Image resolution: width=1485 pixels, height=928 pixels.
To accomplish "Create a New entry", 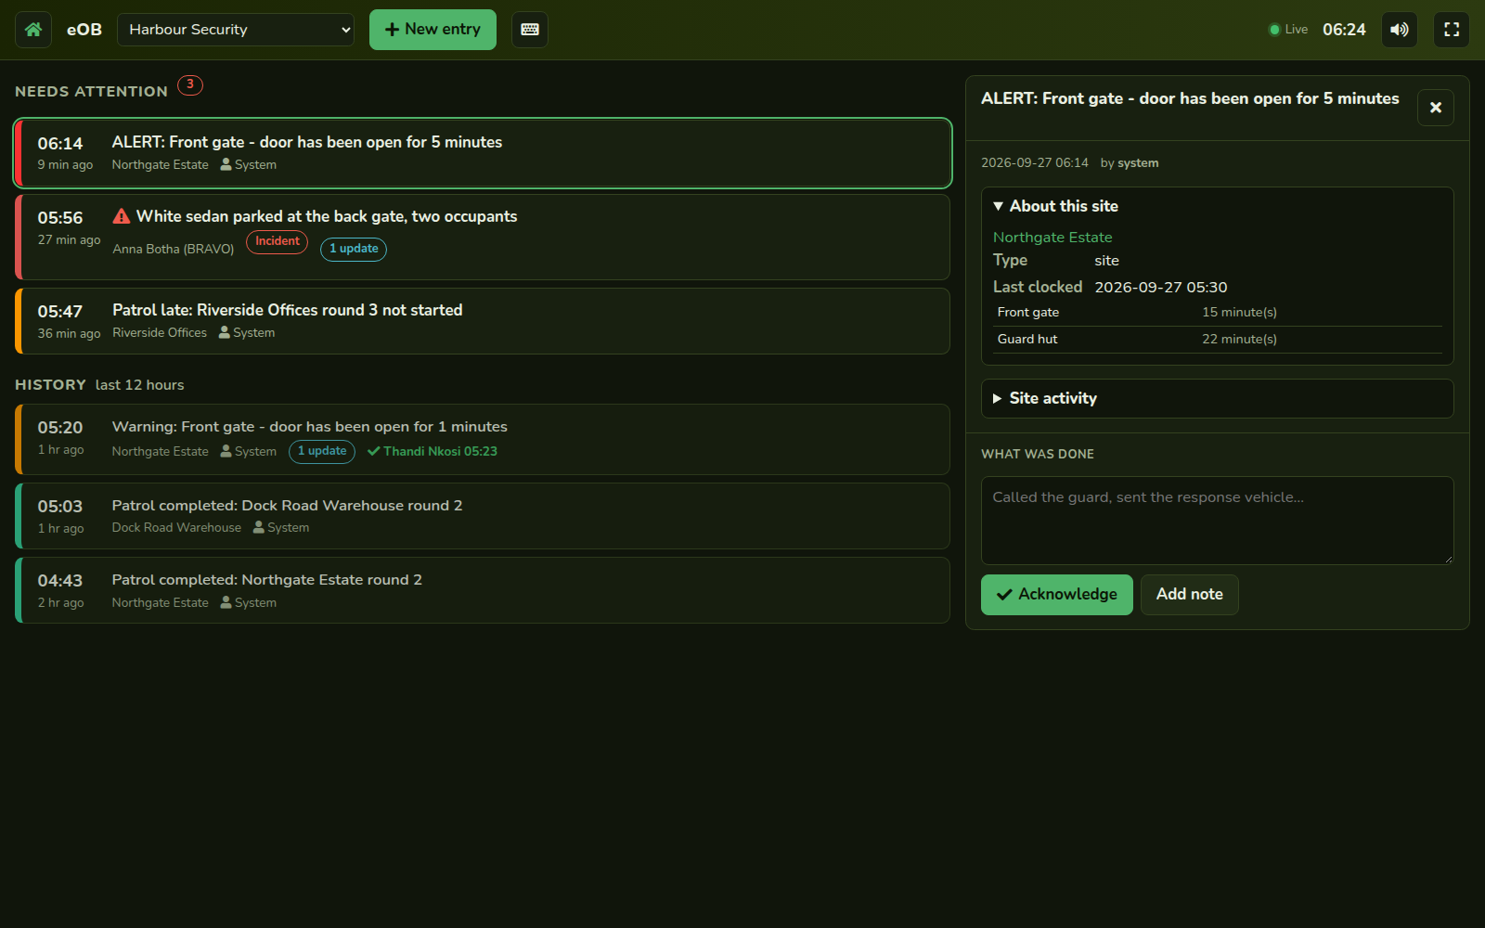I will (x=433, y=30).
